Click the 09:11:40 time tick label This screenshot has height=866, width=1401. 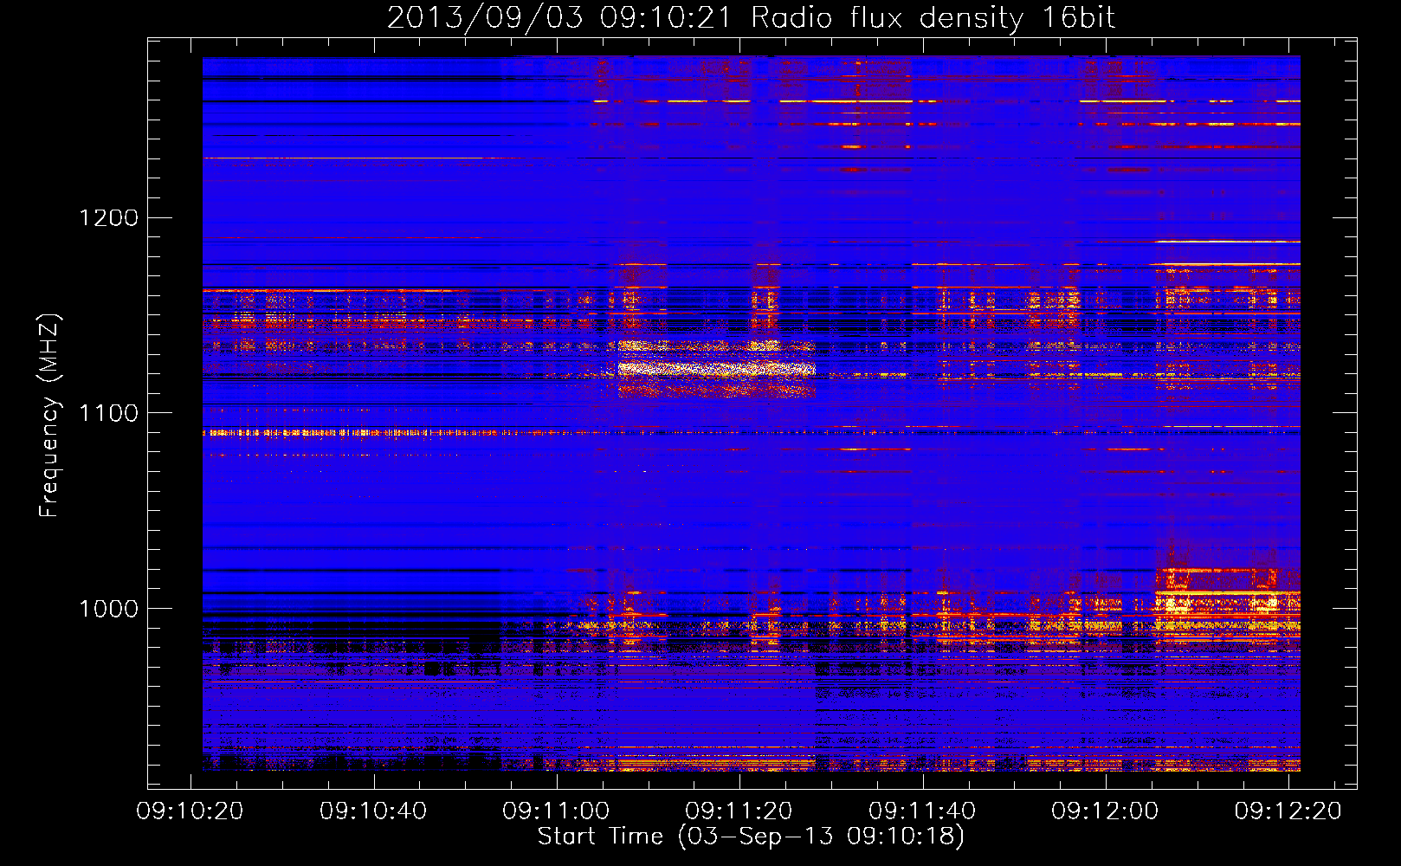tap(922, 811)
